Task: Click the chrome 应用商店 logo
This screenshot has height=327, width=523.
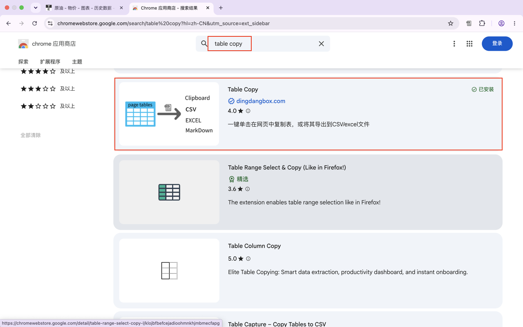Action: click(47, 44)
